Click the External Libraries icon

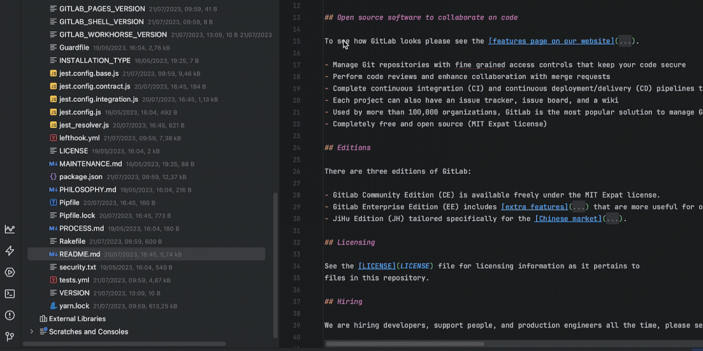click(43, 319)
